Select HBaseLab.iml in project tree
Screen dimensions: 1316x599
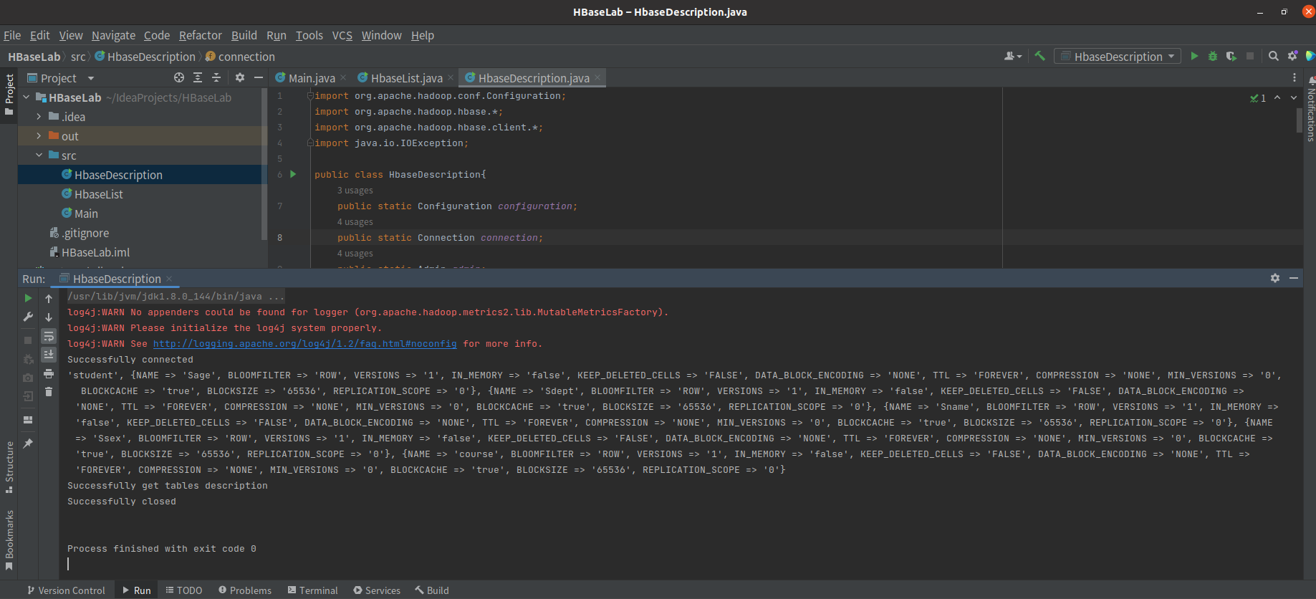[95, 252]
